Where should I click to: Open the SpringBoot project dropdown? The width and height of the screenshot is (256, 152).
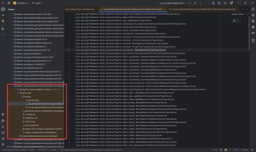pyautogui.click(x=21, y=3)
